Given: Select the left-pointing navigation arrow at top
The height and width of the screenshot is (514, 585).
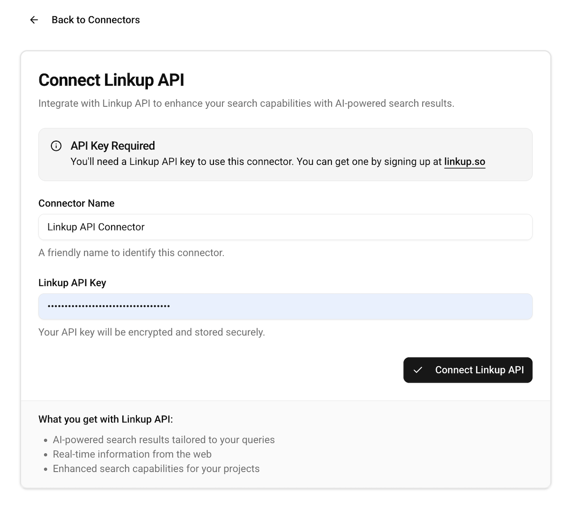Looking at the screenshot, I should click(34, 19).
